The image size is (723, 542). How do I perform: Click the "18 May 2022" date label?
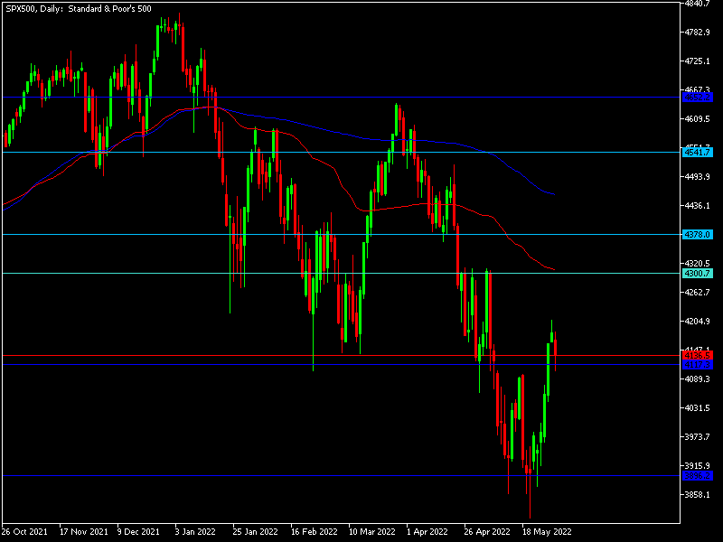tap(547, 531)
